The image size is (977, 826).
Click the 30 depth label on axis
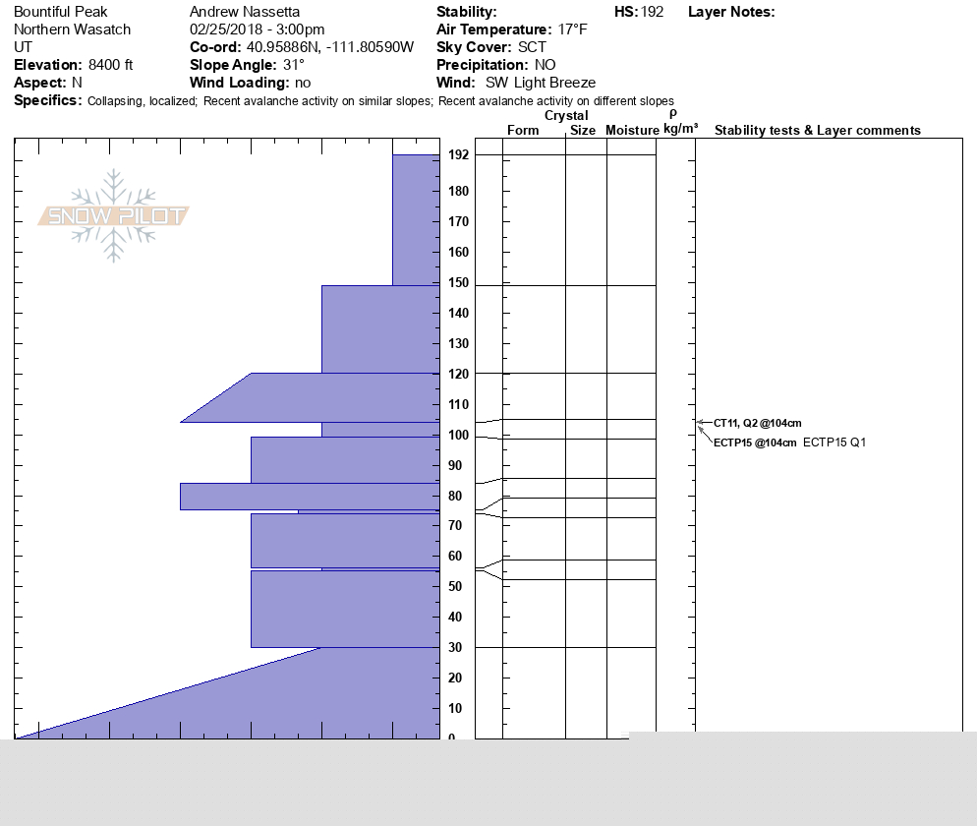pos(455,647)
